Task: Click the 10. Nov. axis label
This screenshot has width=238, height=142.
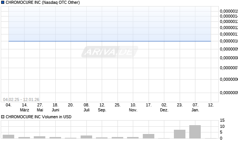Action: coord(133,108)
